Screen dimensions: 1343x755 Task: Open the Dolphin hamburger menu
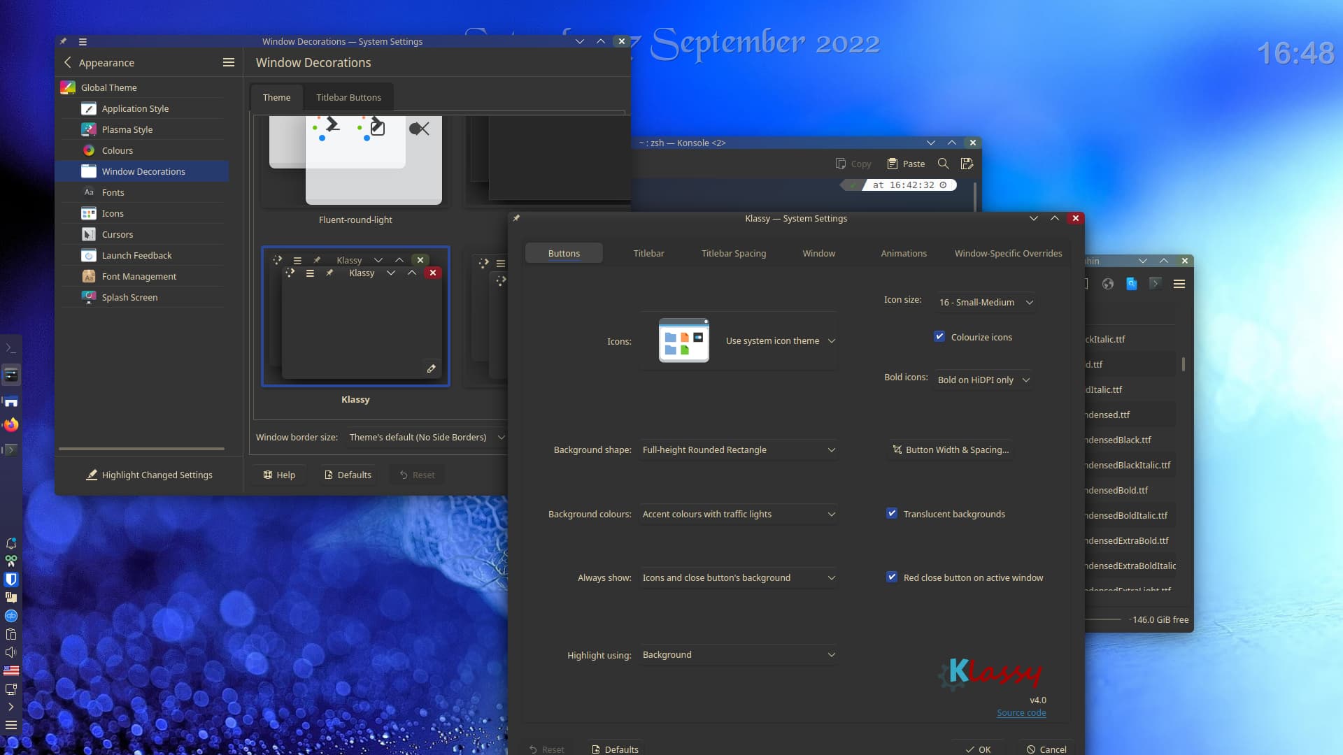[x=1179, y=284]
